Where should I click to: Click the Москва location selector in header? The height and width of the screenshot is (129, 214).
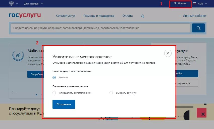(180, 3)
